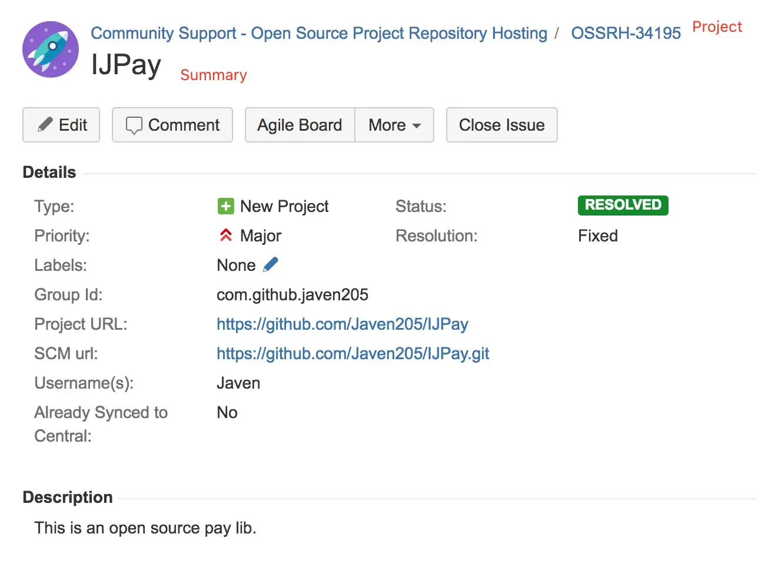
Task: Click the Details section heading
Action: tap(49, 172)
